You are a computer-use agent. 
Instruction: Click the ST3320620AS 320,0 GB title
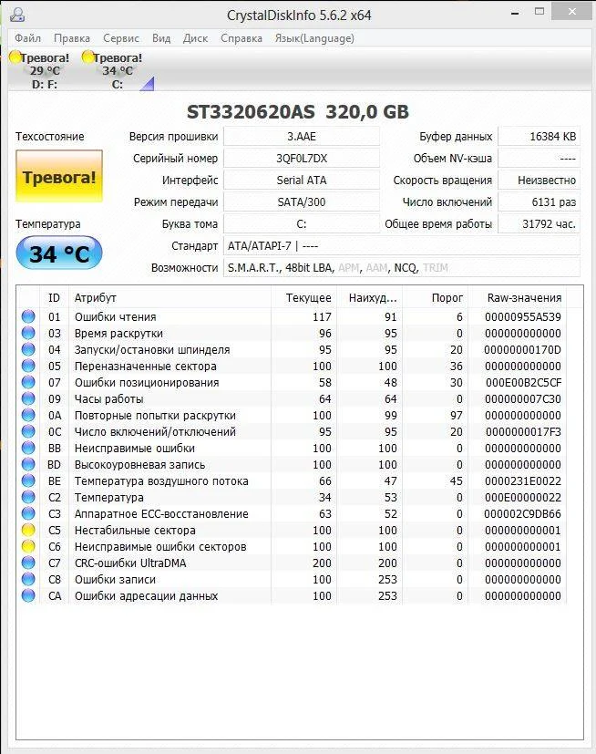pos(297,112)
